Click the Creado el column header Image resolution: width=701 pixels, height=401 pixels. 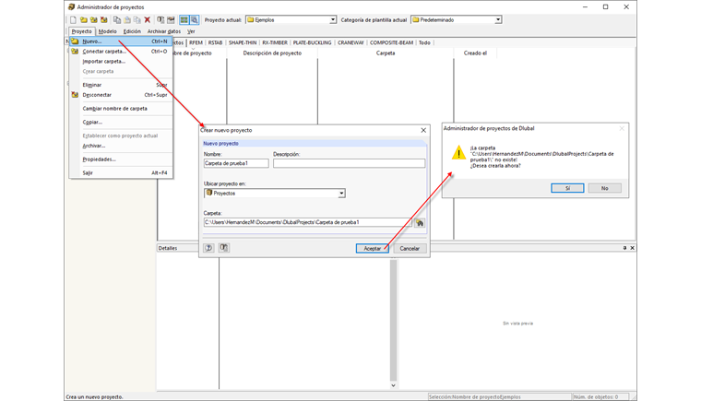475,53
